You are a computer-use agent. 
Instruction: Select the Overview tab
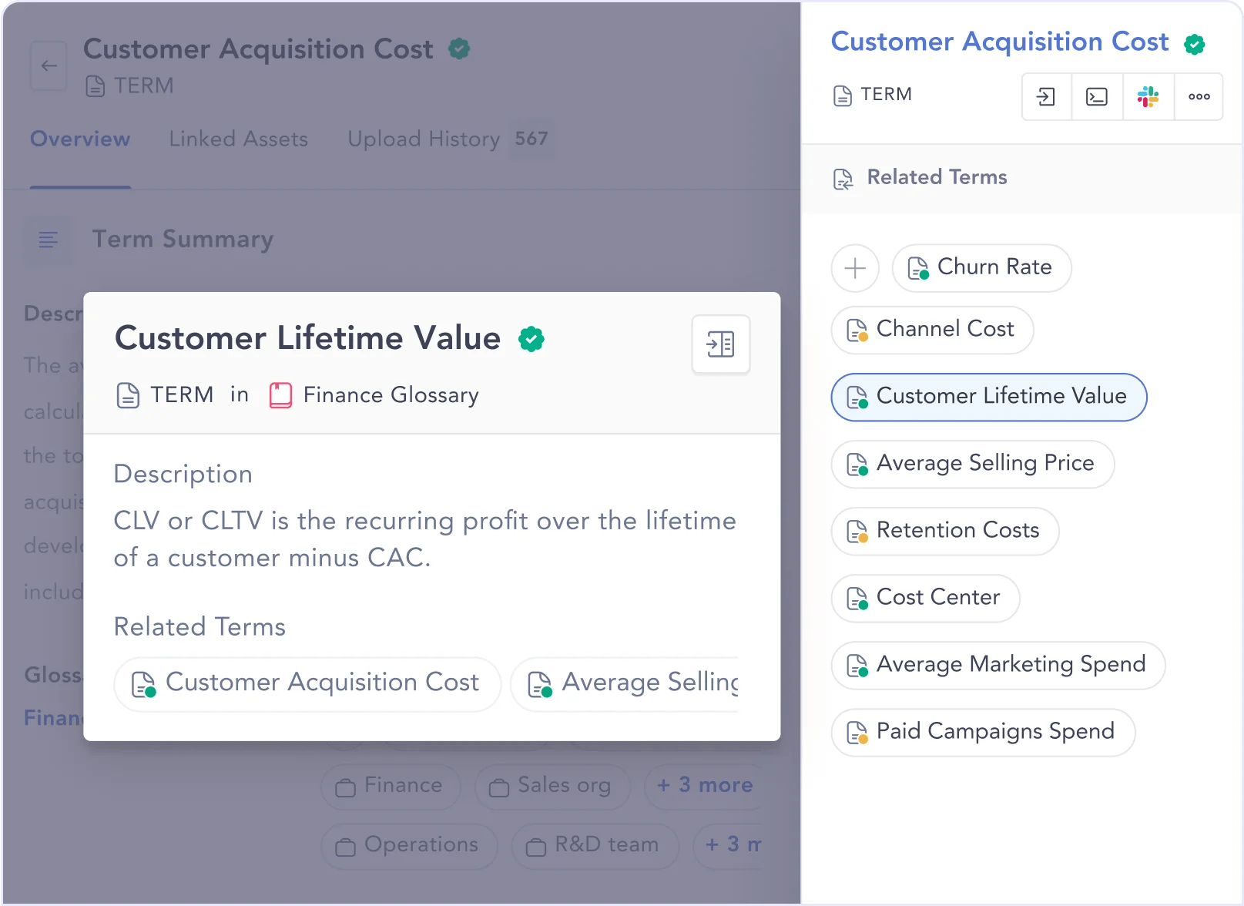(x=80, y=139)
